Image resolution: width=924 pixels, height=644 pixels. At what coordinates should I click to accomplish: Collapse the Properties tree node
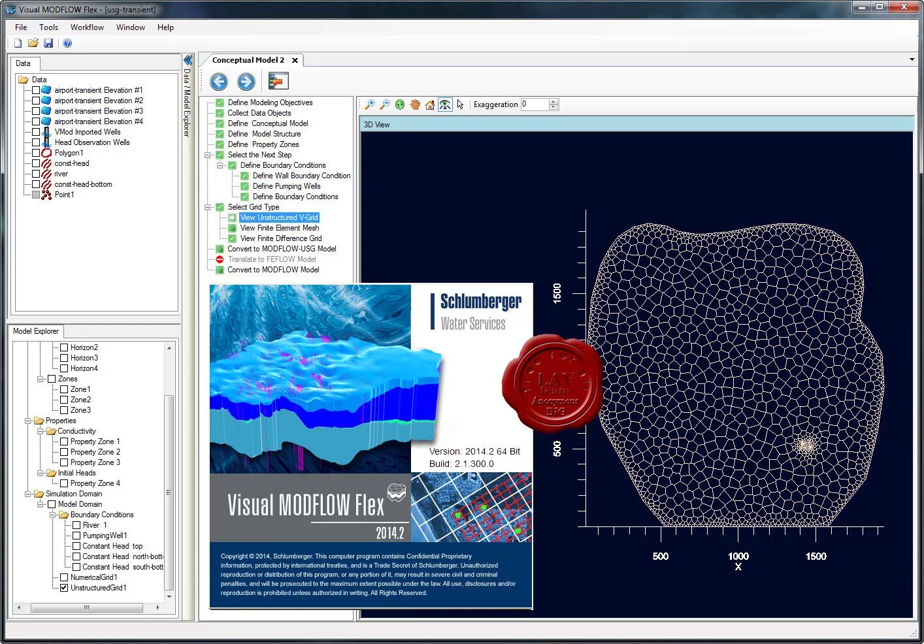click(28, 421)
